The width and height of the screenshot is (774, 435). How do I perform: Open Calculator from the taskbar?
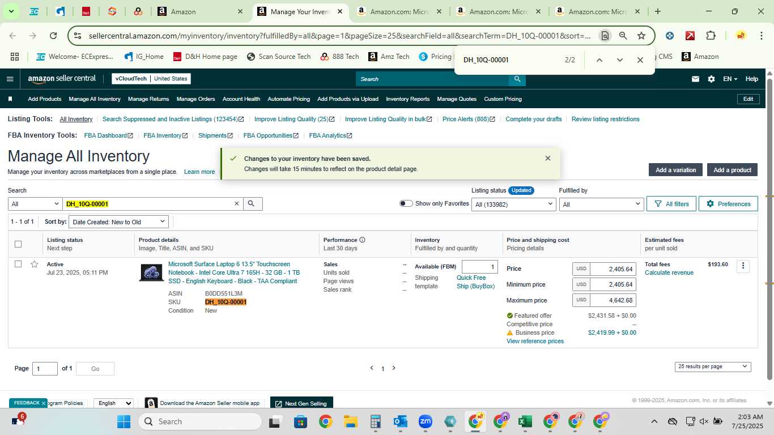click(x=375, y=421)
